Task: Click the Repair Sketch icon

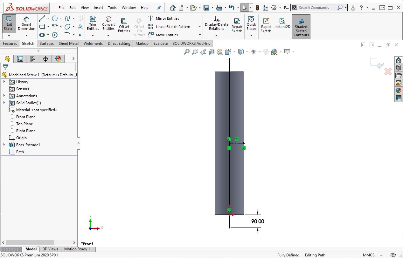Action: (237, 25)
